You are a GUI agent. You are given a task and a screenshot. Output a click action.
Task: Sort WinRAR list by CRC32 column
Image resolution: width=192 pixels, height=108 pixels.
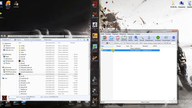155,46
